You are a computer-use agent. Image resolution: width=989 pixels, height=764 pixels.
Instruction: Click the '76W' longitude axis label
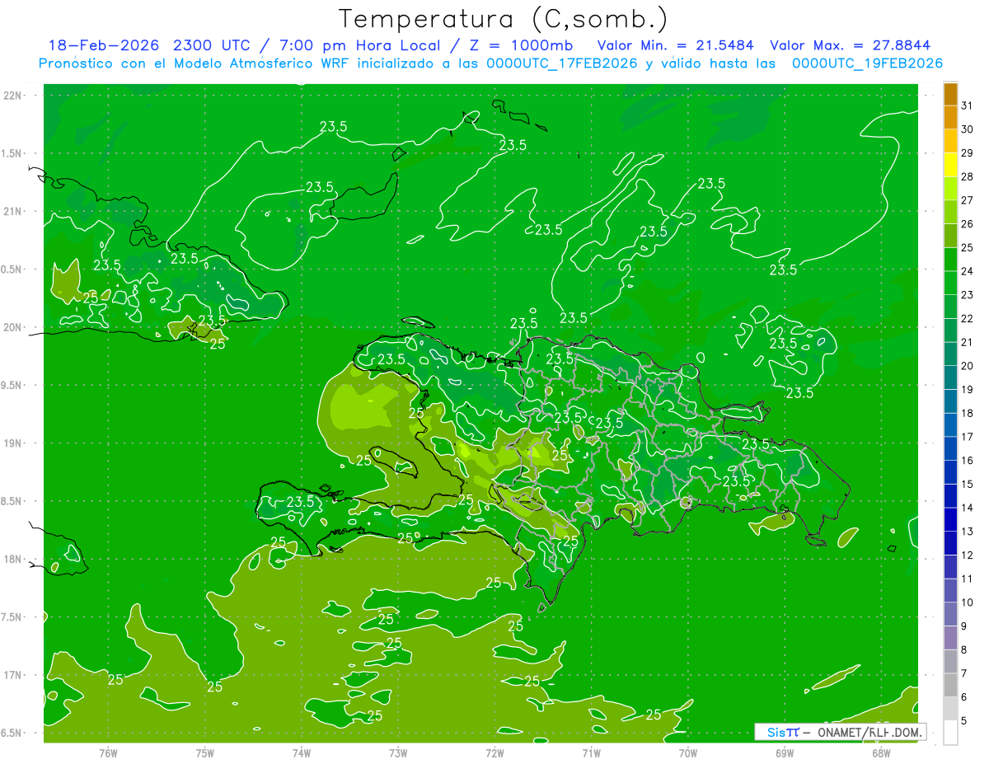click(x=108, y=752)
